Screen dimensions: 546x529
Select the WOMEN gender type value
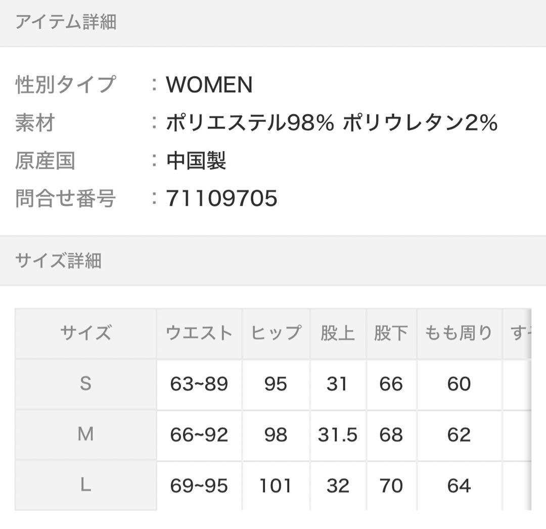click(209, 84)
